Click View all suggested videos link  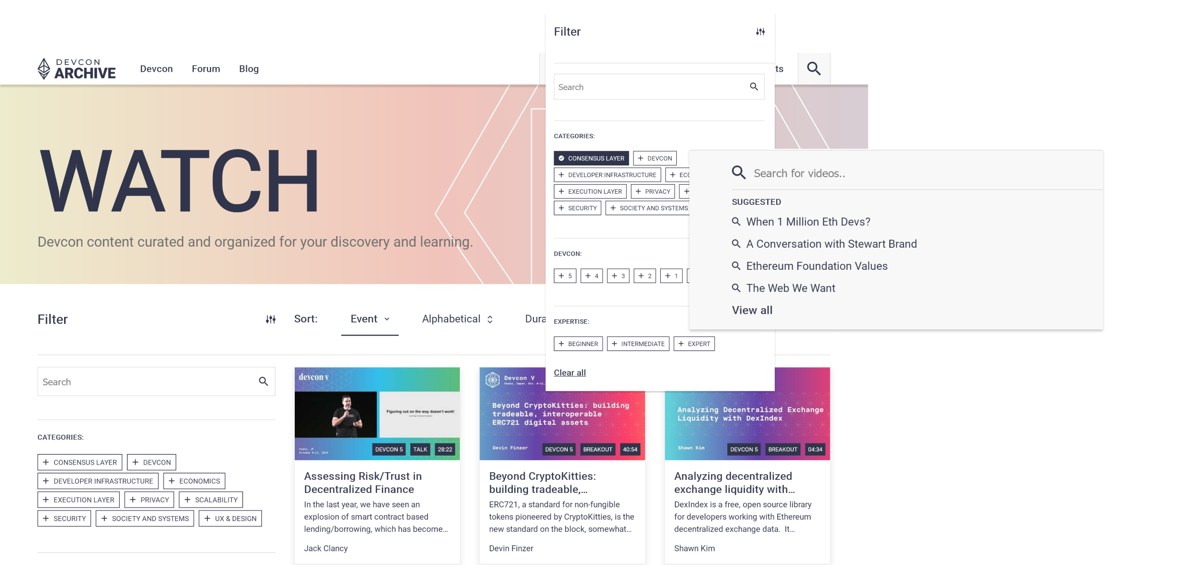click(x=752, y=310)
